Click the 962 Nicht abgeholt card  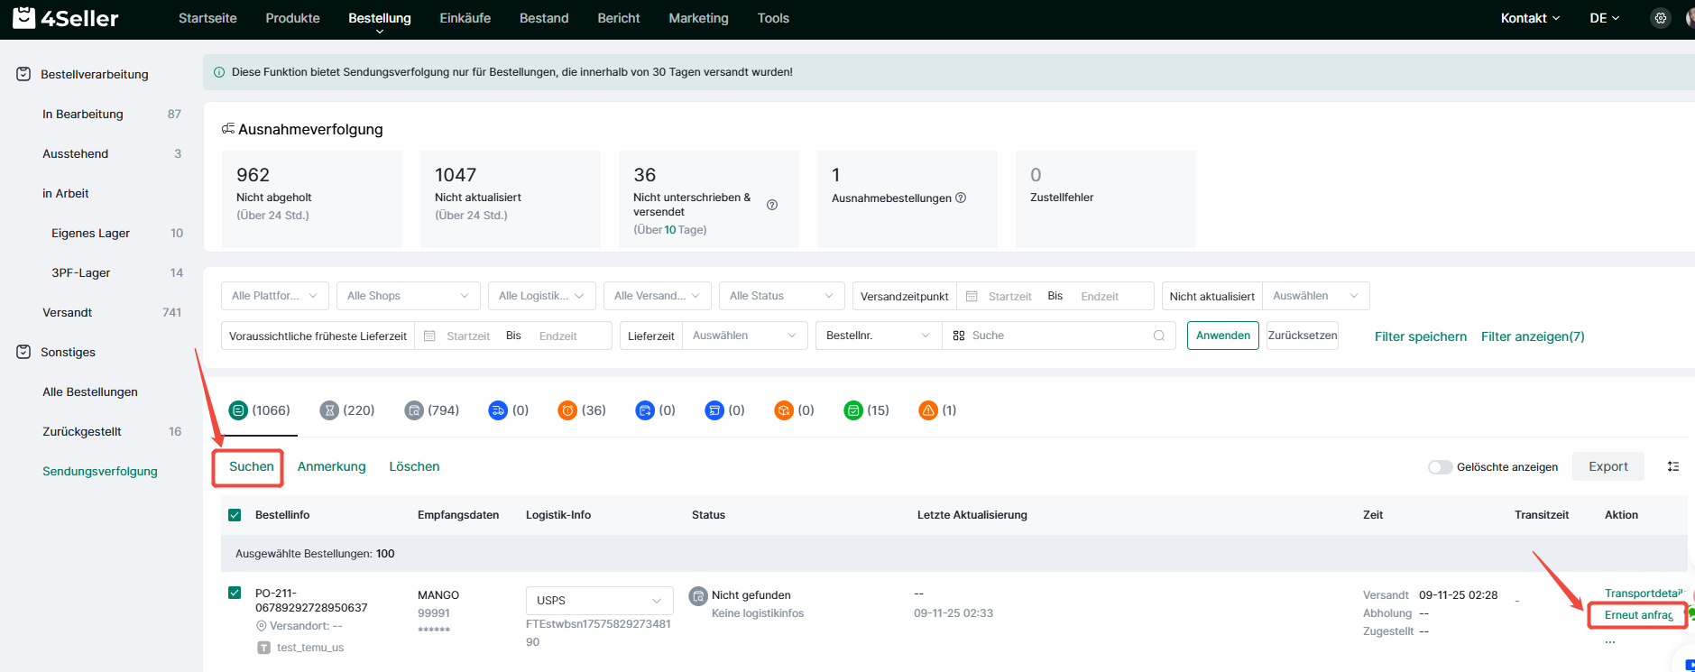[312, 199]
